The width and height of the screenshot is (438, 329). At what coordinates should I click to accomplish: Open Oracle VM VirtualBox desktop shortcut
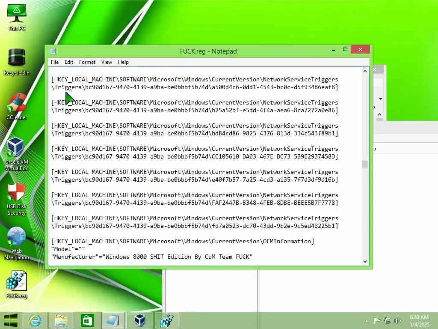16,154
